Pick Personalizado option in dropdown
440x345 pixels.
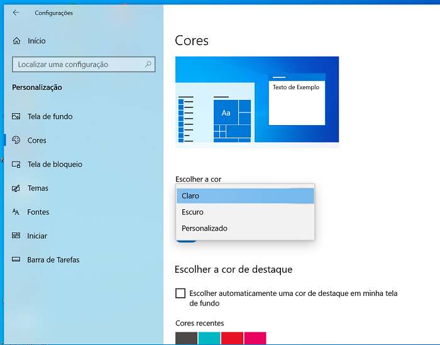pos(245,228)
